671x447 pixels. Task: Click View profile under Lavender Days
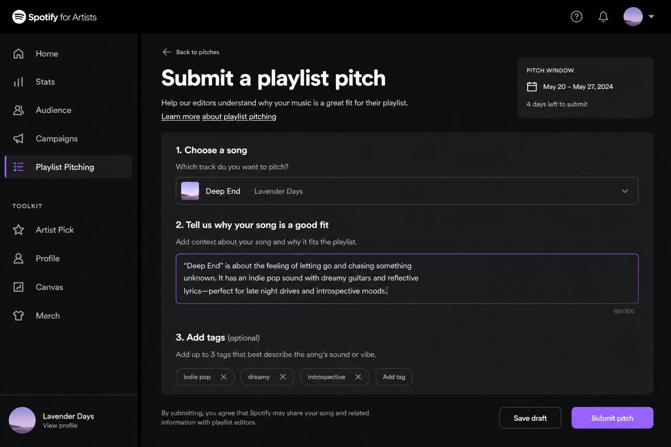(60, 426)
